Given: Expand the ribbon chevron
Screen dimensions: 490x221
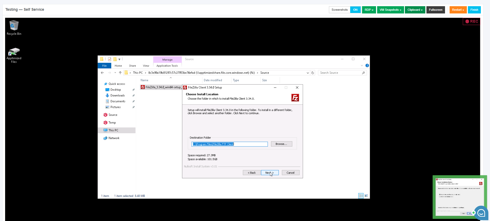Looking at the screenshot, I should 362,65.
